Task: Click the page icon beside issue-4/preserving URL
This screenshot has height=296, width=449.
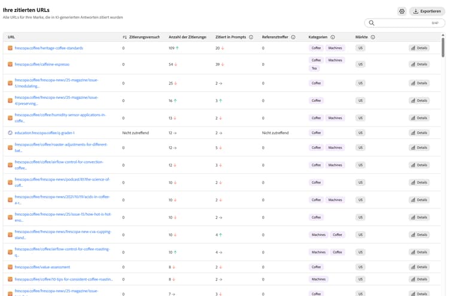Action: pos(10,101)
